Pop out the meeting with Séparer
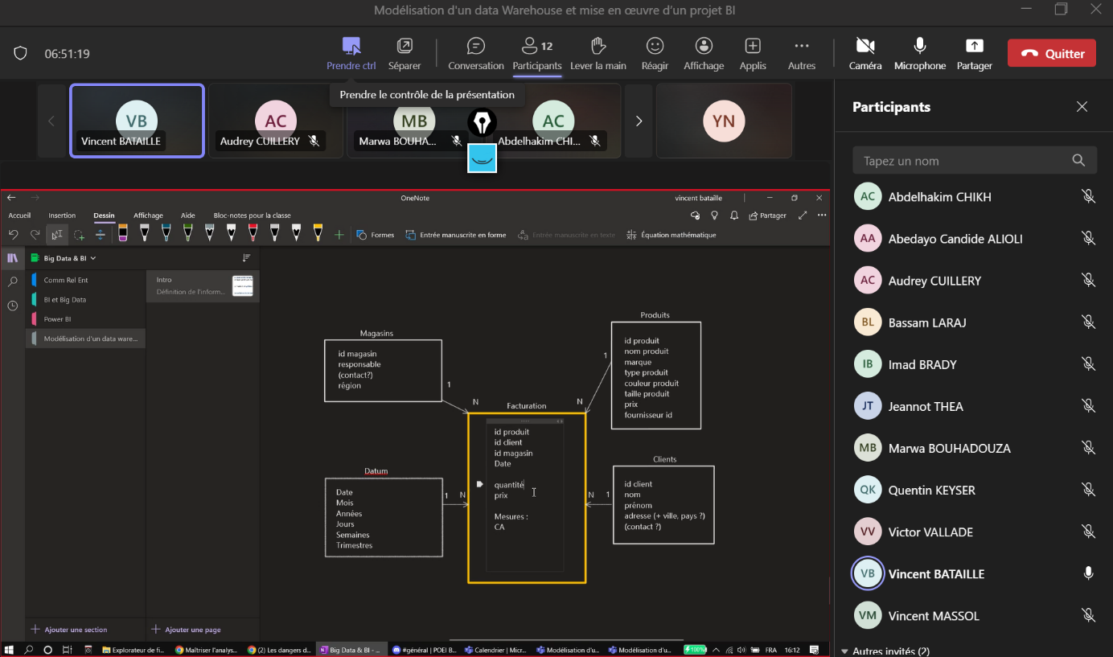The width and height of the screenshot is (1113, 657). 405,46
